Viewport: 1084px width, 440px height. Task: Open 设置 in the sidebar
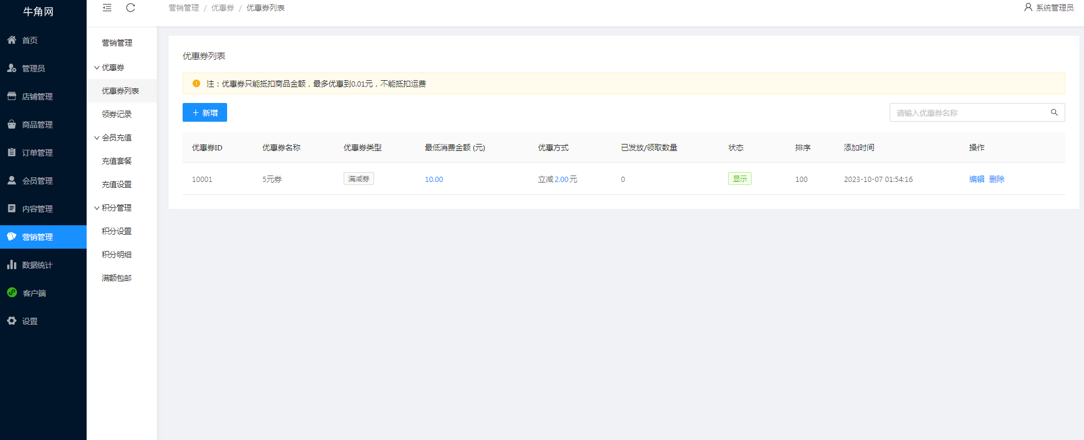point(30,321)
